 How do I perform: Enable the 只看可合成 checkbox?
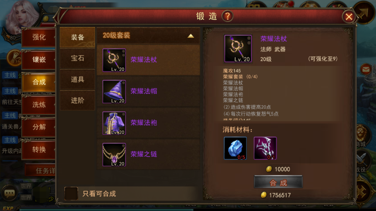coord(71,193)
